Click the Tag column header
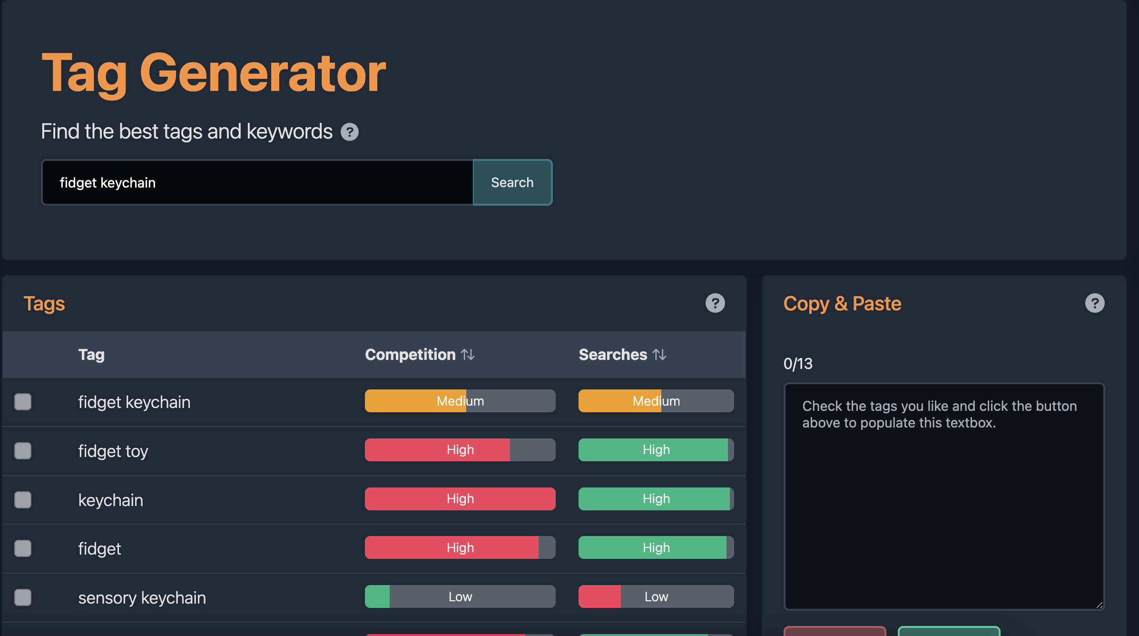1139x636 pixels. [x=91, y=355]
